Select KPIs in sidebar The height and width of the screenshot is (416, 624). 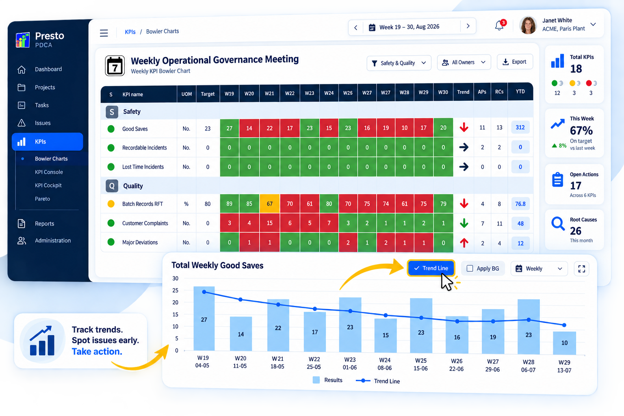click(48, 141)
